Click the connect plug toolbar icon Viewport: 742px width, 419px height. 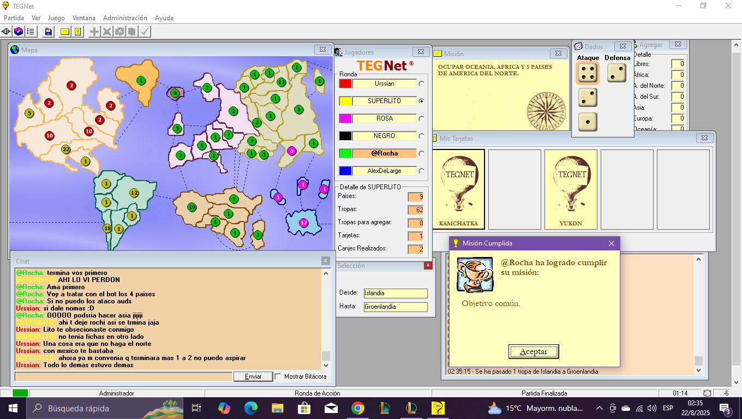(x=7, y=32)
